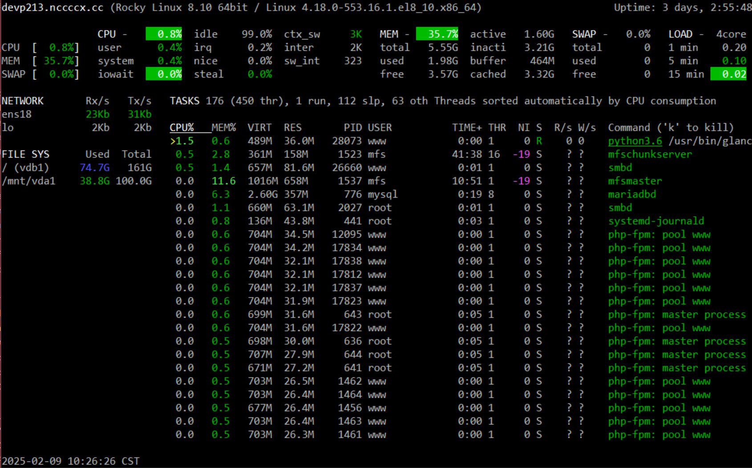This screenshot has width=752, height=468.
Task: Click buffer memory value 464M
Action: pos(542,61)
